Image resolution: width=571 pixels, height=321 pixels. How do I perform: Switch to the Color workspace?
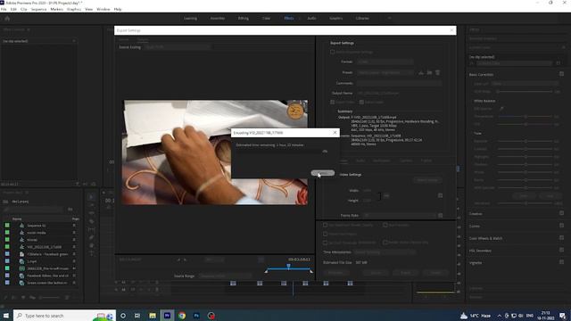coord(266,18)
